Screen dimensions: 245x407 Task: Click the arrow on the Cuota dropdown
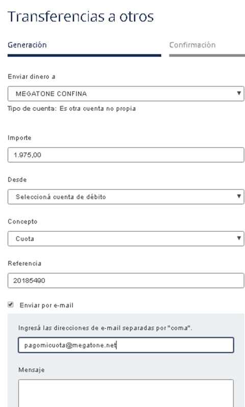click(239, 238)
